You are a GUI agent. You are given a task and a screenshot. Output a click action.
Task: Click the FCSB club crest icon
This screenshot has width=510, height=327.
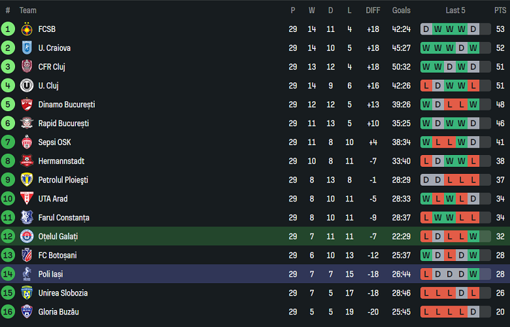27,29
